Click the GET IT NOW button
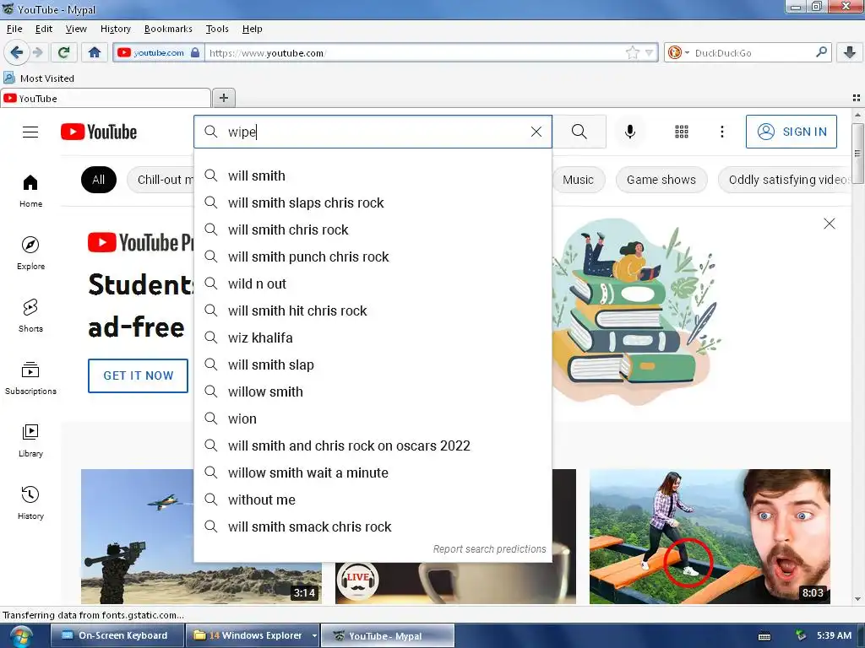Viewport: 865px width, 648px height. pyautogui.click(x=138, y=375)
